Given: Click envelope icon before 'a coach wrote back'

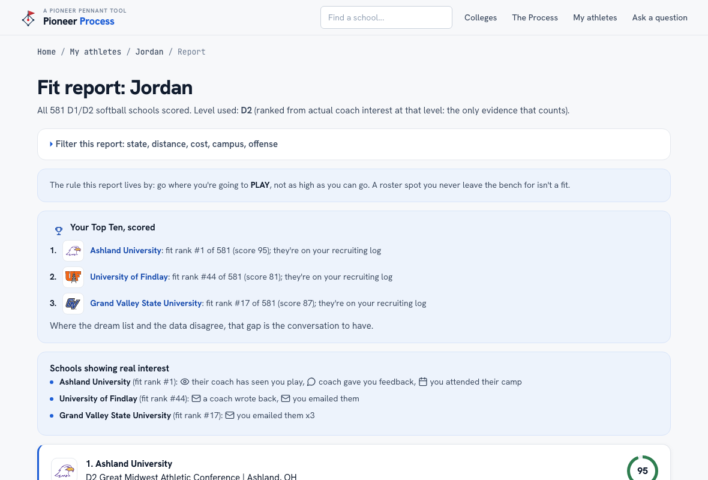Looking at the screenshot, I should click(196, 399).
